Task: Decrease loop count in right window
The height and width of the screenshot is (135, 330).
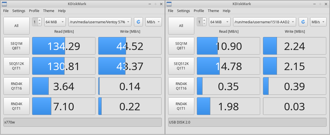Action: [x=204, y=24]
